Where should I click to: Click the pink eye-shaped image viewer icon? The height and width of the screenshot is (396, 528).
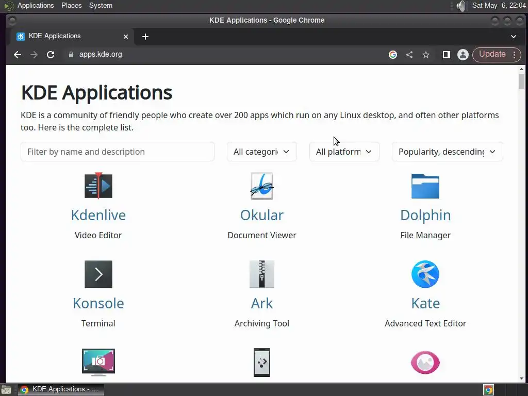pos(425,362)
